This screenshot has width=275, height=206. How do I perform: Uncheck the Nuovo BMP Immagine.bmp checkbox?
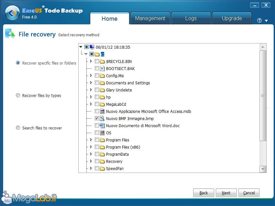click(97, 118)
